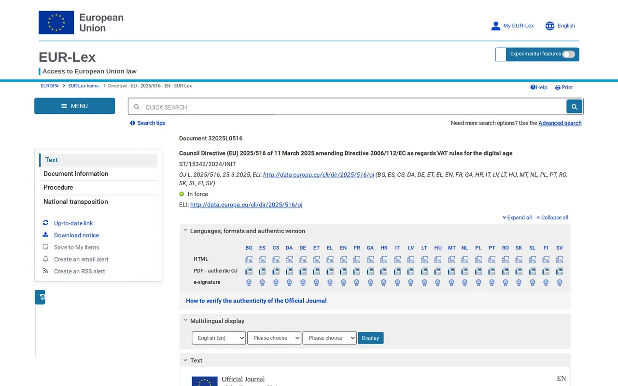
Task: Open the Spanish e-signature icon
Action: [x=262, y=282]
